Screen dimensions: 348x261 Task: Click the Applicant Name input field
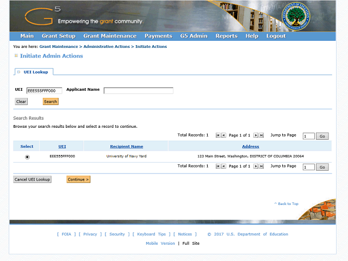click(x=139, y=91)
